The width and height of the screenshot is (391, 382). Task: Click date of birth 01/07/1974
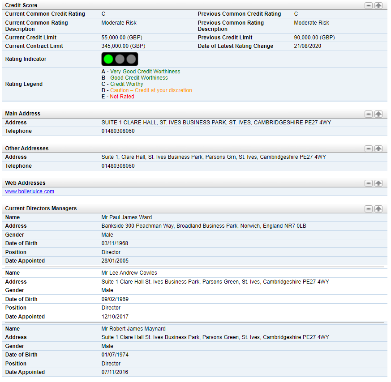click(x=115, y=355)
